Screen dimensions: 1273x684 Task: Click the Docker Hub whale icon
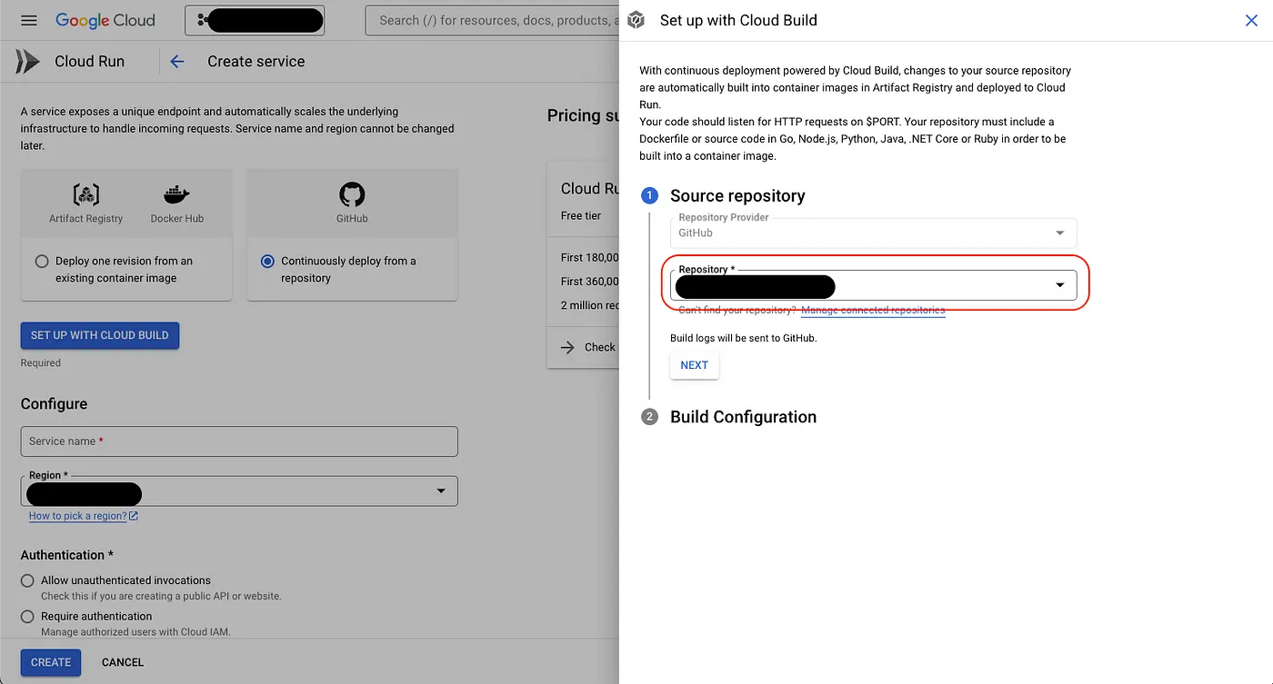(176, 194)
